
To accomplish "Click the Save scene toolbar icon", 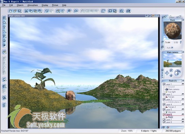I will (x=19, y=11).
